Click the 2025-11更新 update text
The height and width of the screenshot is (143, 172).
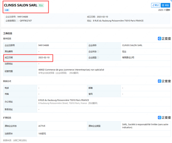point(164,10)
